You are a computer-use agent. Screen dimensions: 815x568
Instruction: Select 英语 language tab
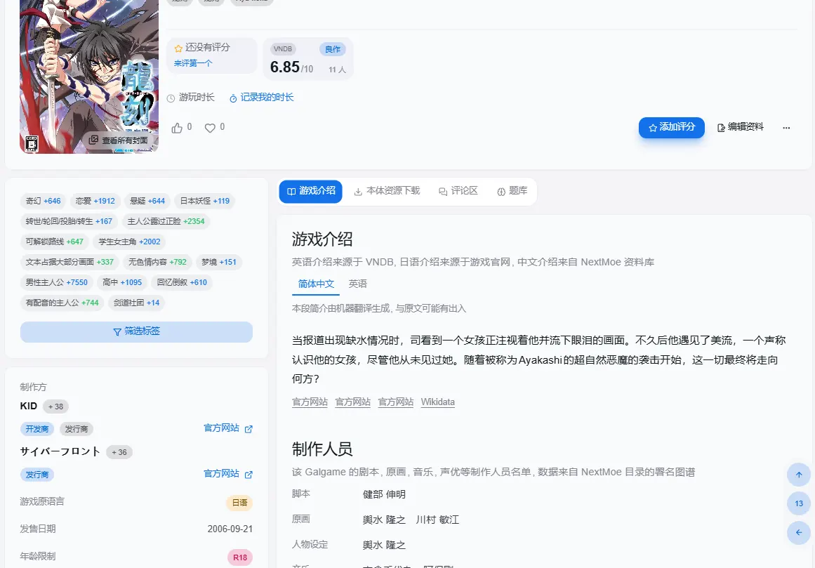click(x=357, y=284)
